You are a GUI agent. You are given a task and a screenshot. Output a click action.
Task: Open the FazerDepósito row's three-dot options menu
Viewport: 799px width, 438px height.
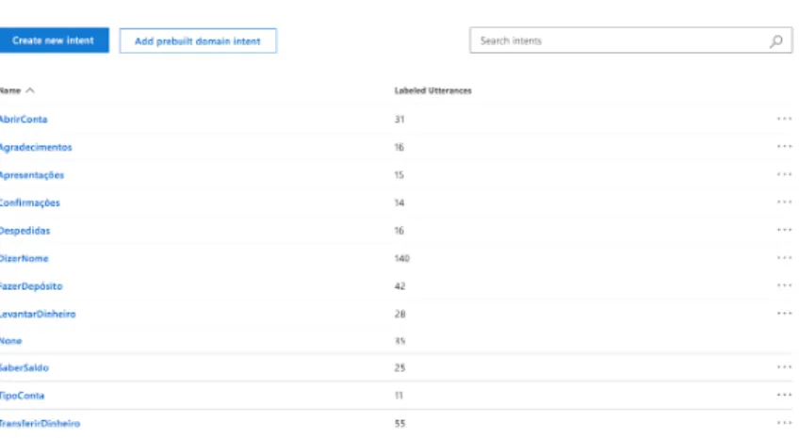pyautogui.click(x=784, y=285)
